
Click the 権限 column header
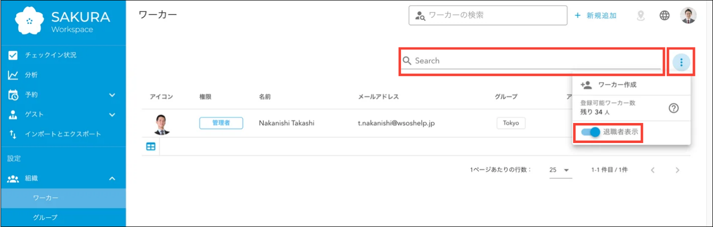point(206,96)
